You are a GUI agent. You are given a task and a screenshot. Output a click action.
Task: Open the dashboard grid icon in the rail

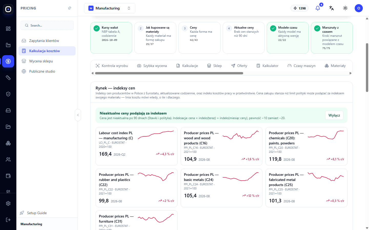(8, 29)
